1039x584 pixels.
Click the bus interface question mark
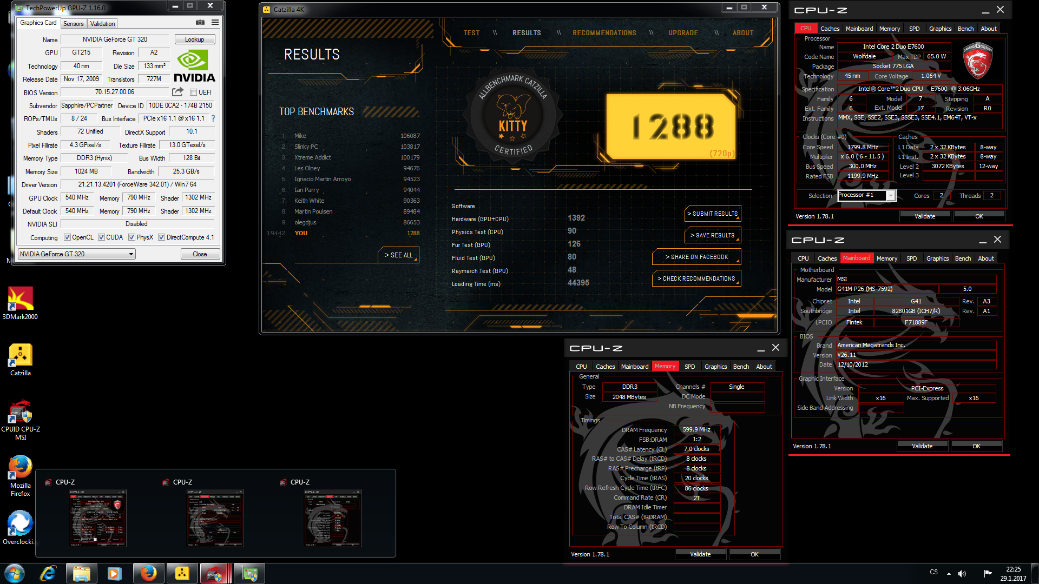coord(213,118)
